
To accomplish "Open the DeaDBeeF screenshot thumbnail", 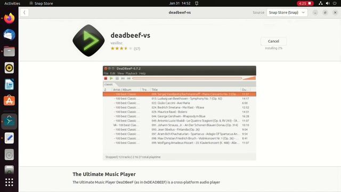I will click(x=180, y=113).
